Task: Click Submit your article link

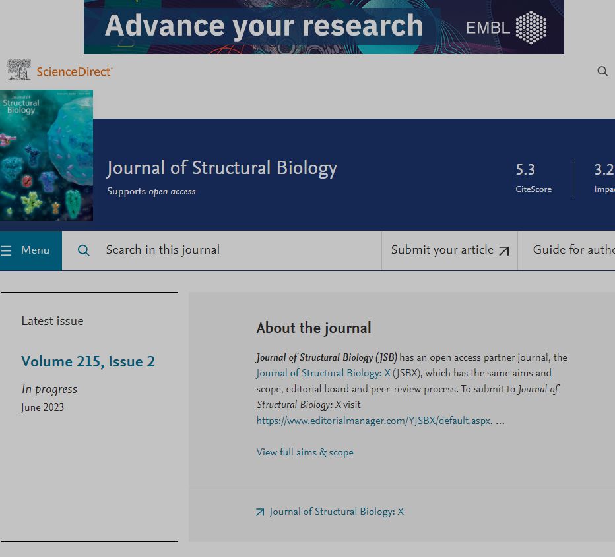Action: click(449, 250)
